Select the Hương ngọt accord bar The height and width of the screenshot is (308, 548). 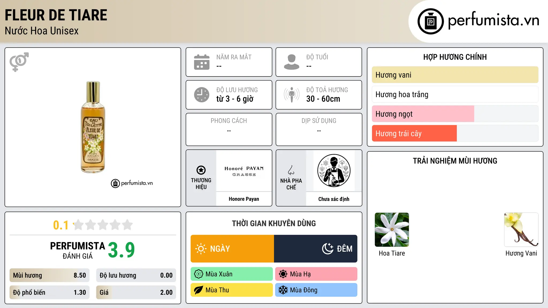pos(455,114)
